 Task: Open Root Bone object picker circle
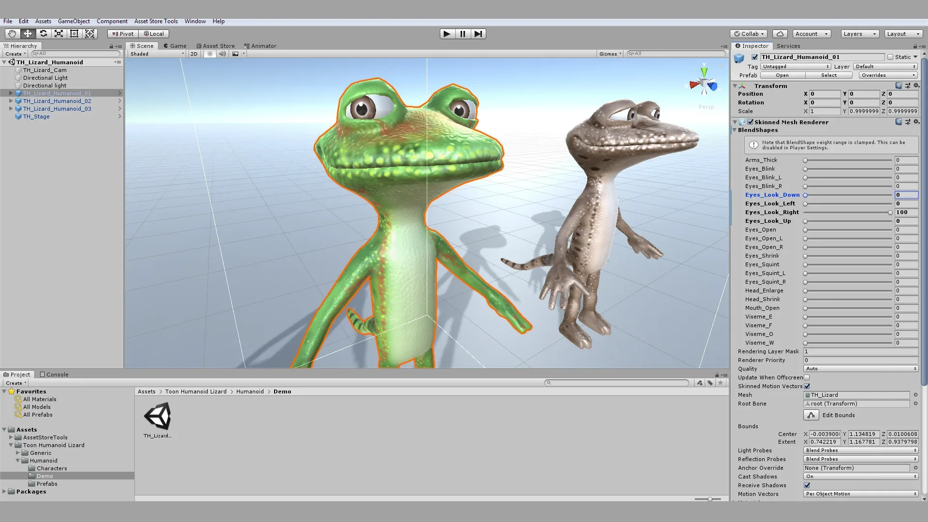tap(915, 404)
